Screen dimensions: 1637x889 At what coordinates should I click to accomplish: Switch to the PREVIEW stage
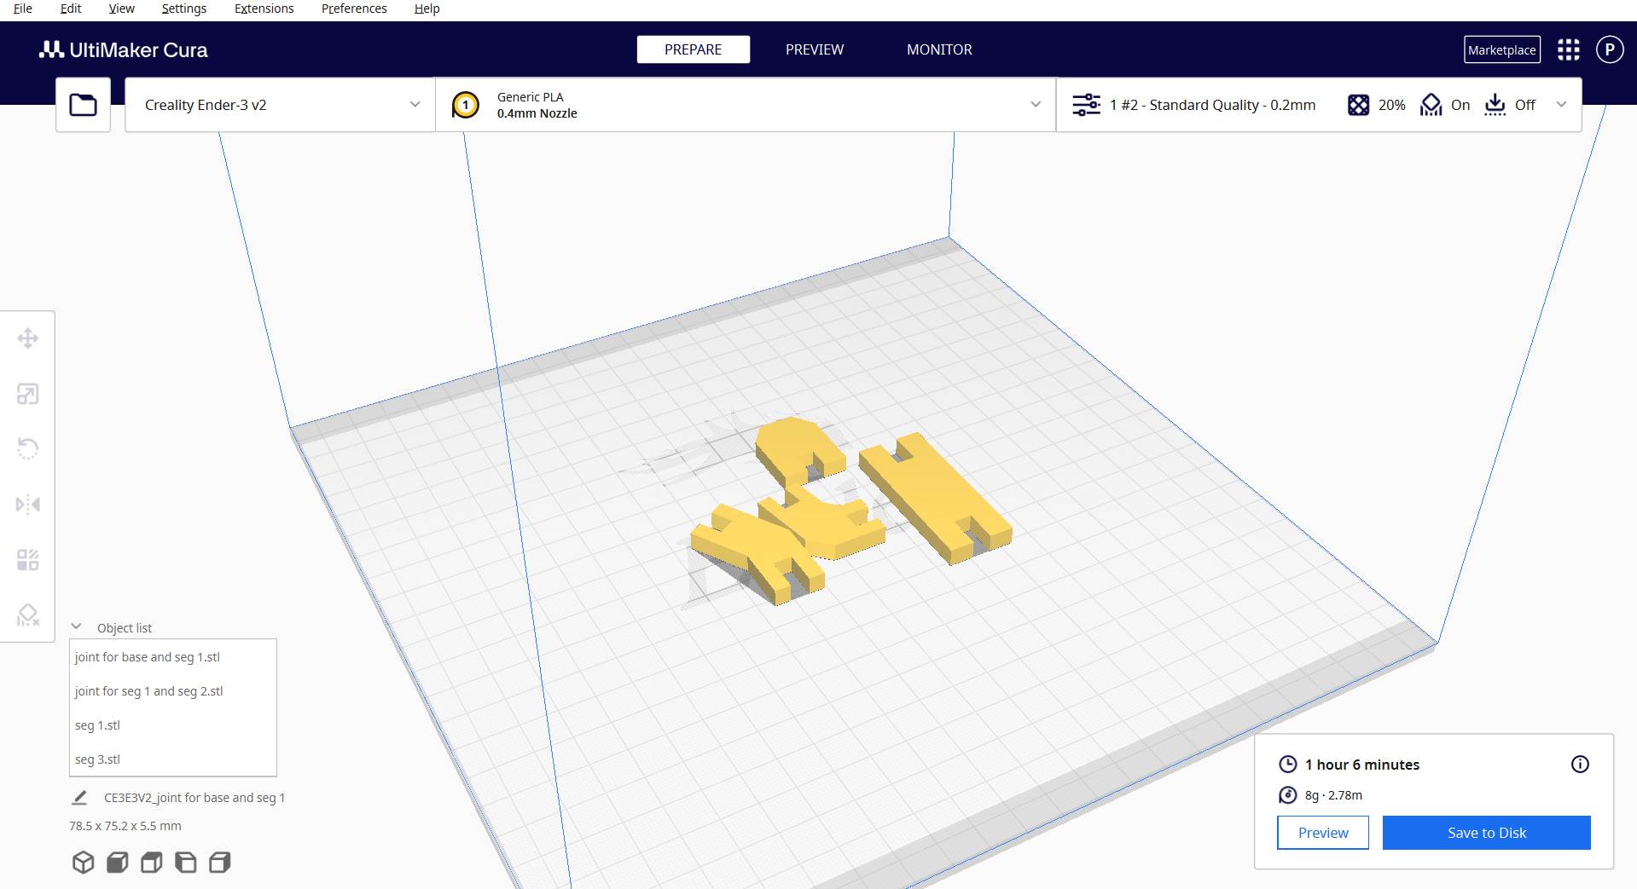coord(815,49)
